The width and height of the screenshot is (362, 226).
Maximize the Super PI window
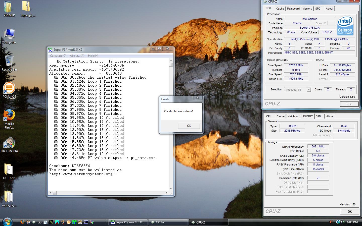click(x=159, y=48)
